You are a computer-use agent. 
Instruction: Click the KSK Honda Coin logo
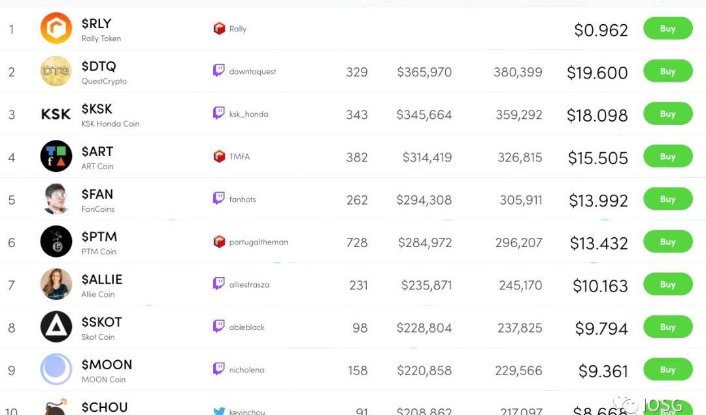tap(56, 114)
